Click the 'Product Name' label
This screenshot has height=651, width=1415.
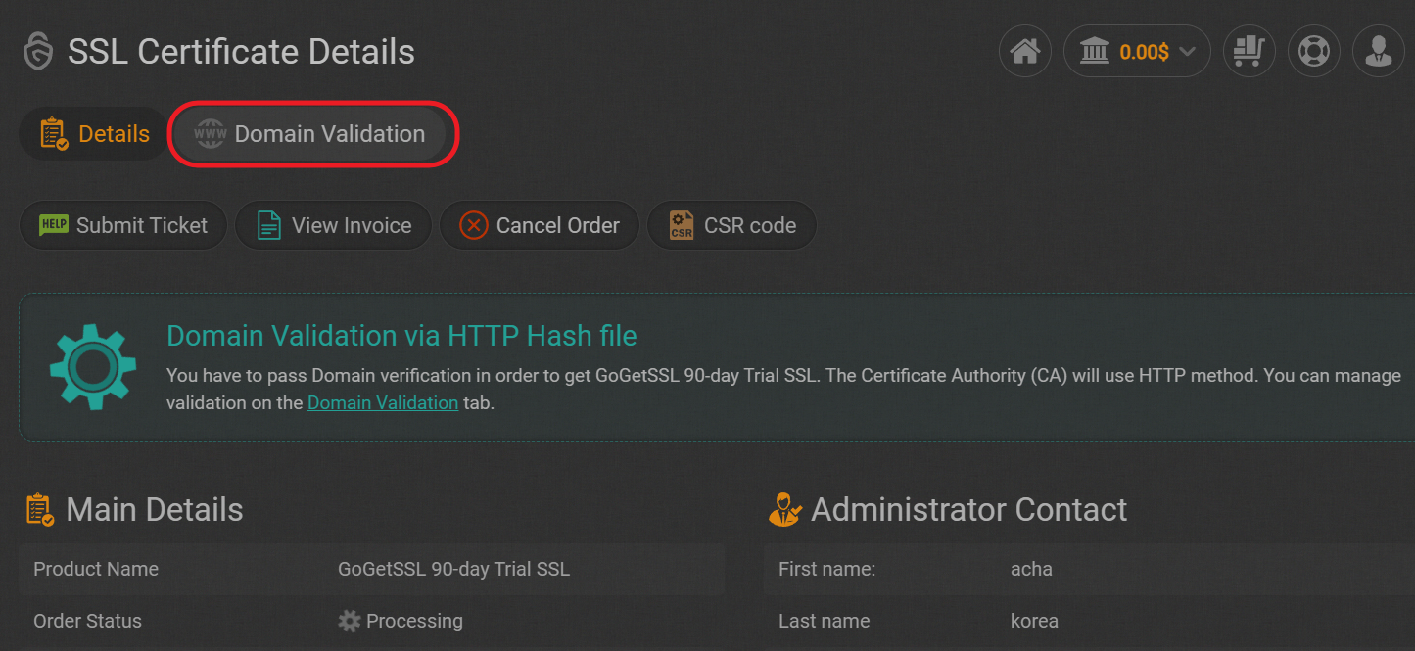tap(96, 569)
